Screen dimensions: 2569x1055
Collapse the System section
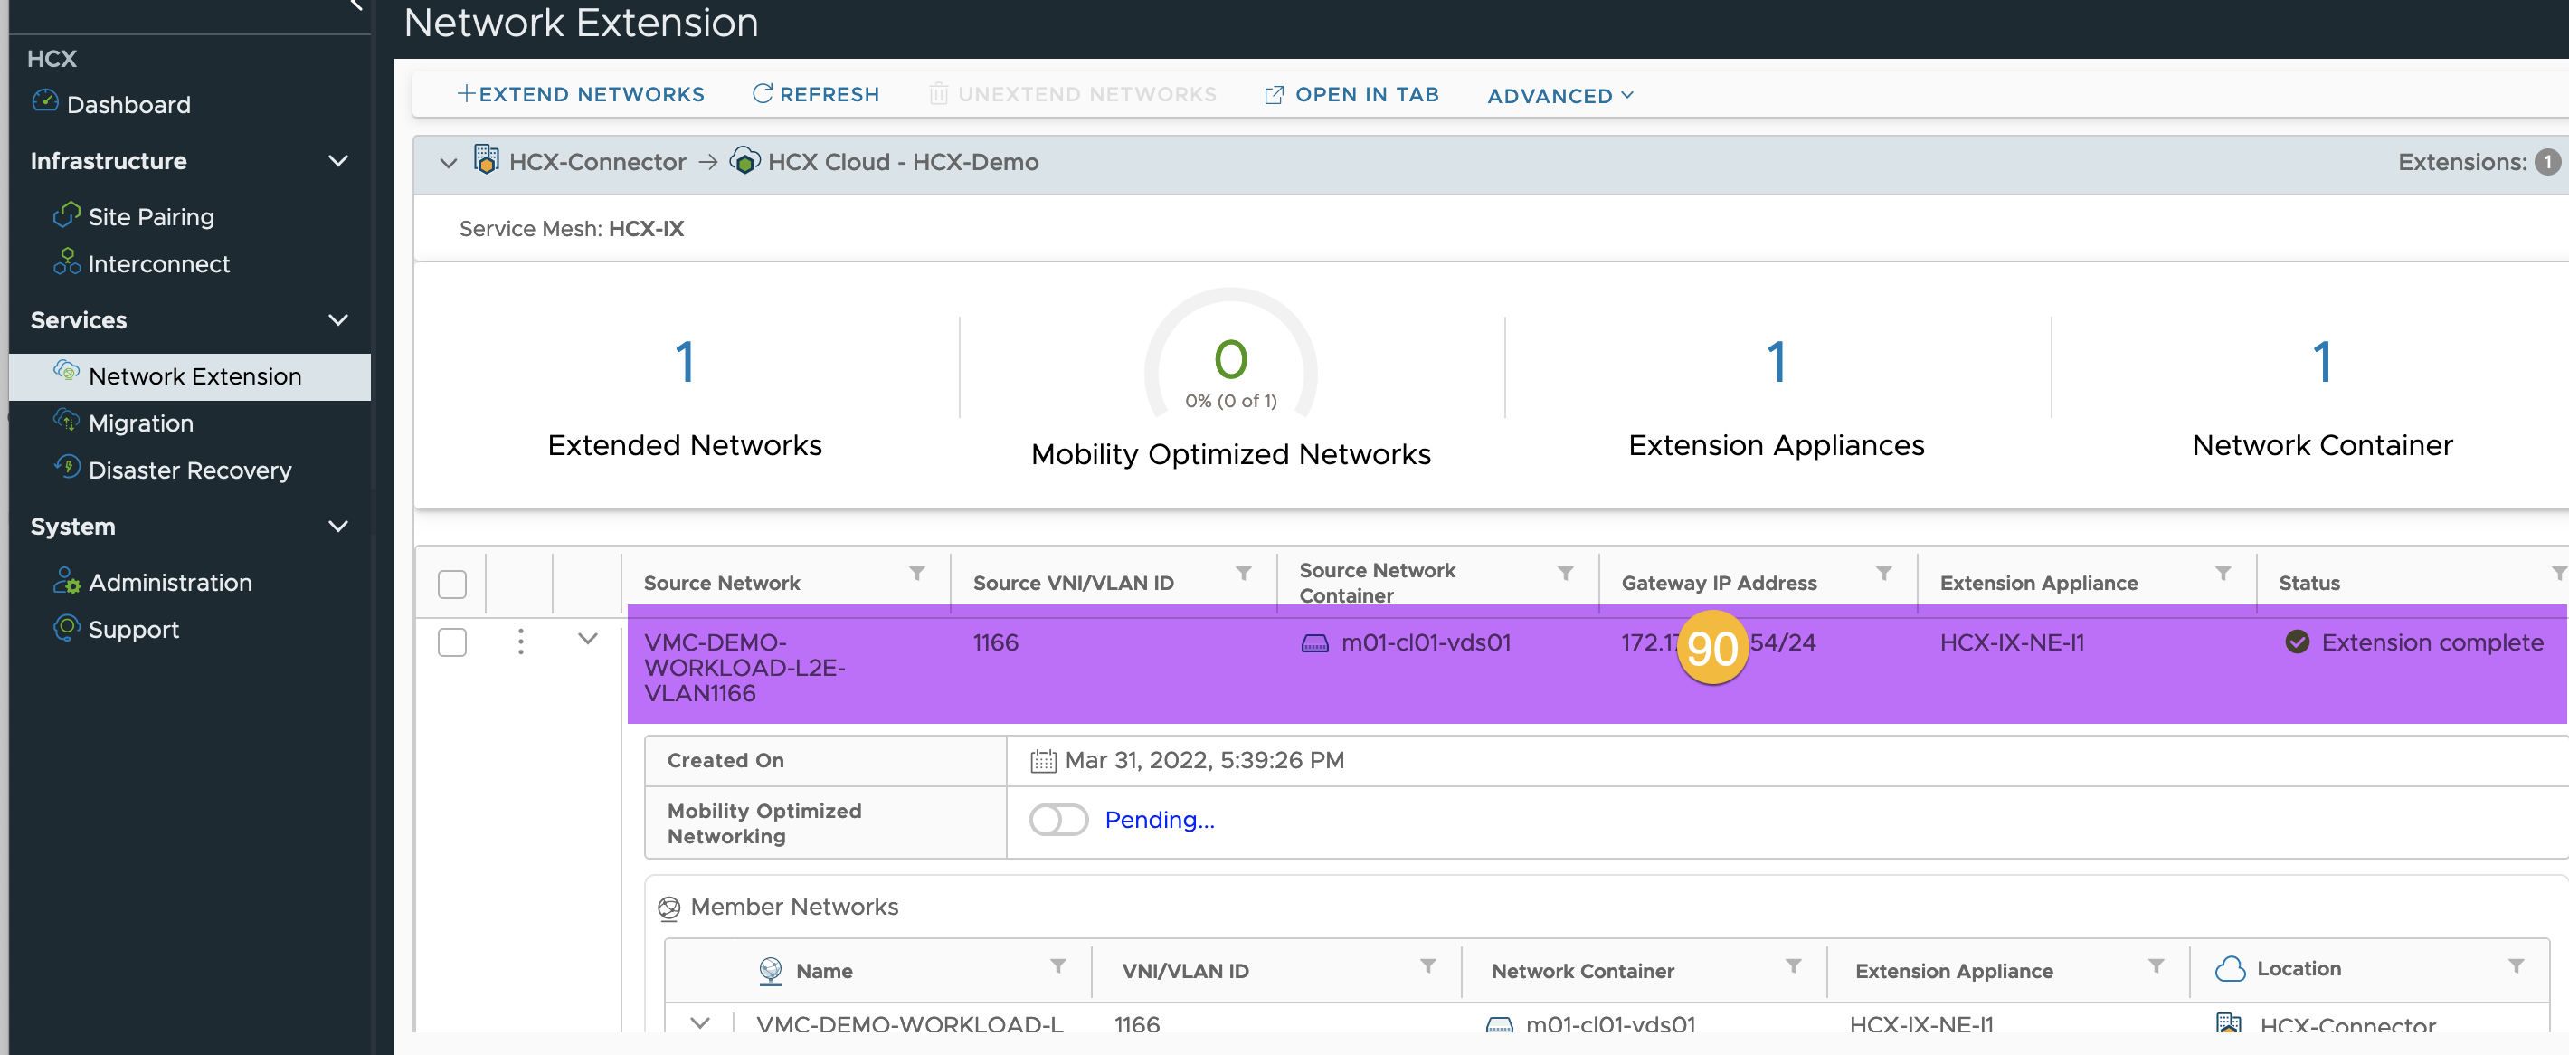[338, 526]
